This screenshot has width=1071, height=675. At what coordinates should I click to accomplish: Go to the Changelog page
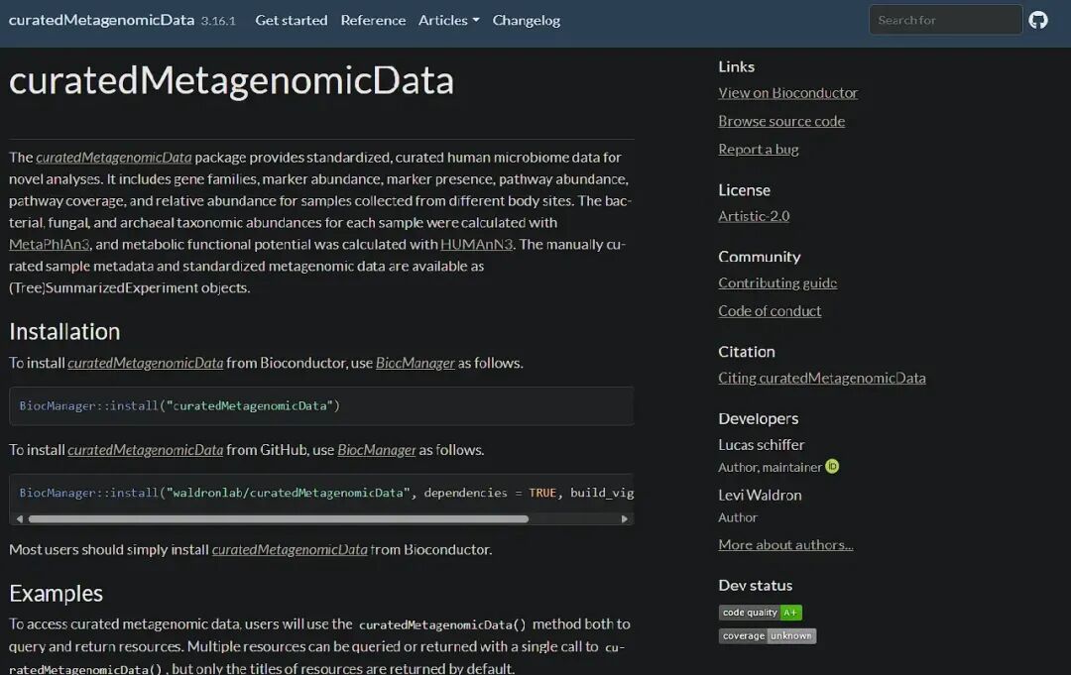tap(526, 21)
